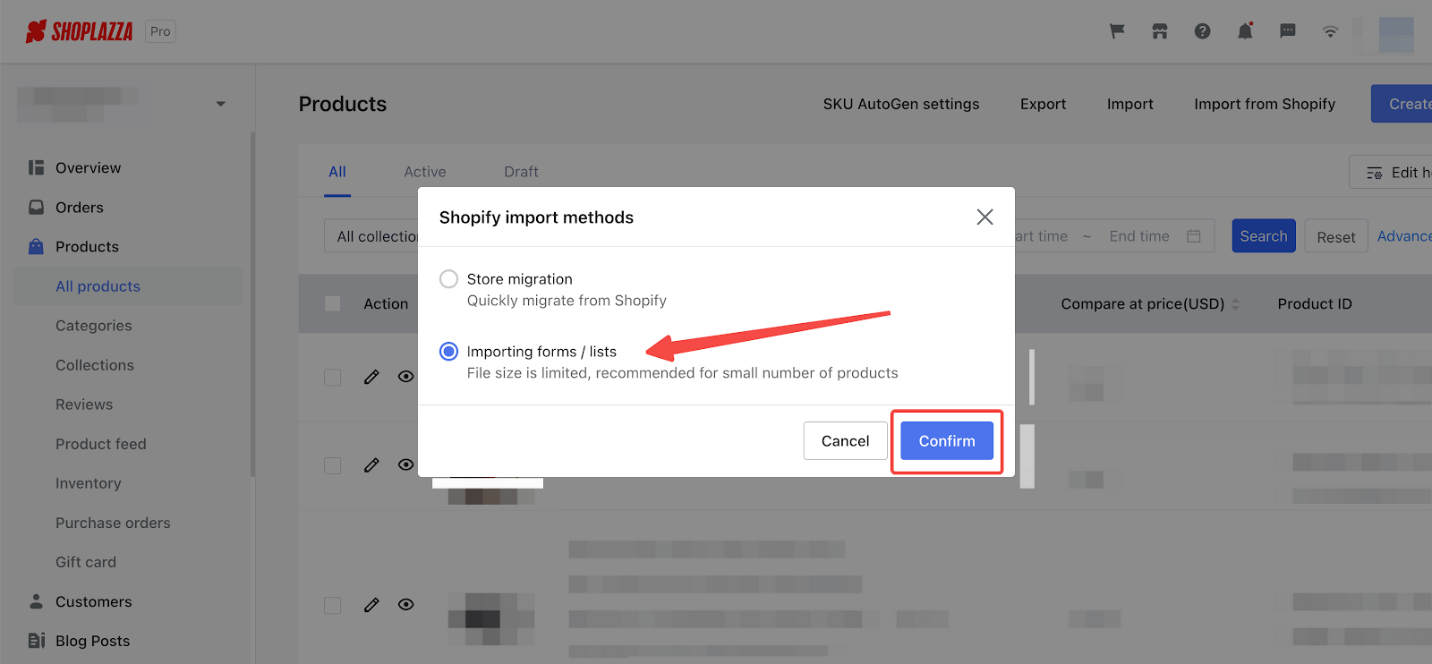Open the notifications bell
The height and width of the screenshot is (664, 1432).
click(x=1245, y=31)
